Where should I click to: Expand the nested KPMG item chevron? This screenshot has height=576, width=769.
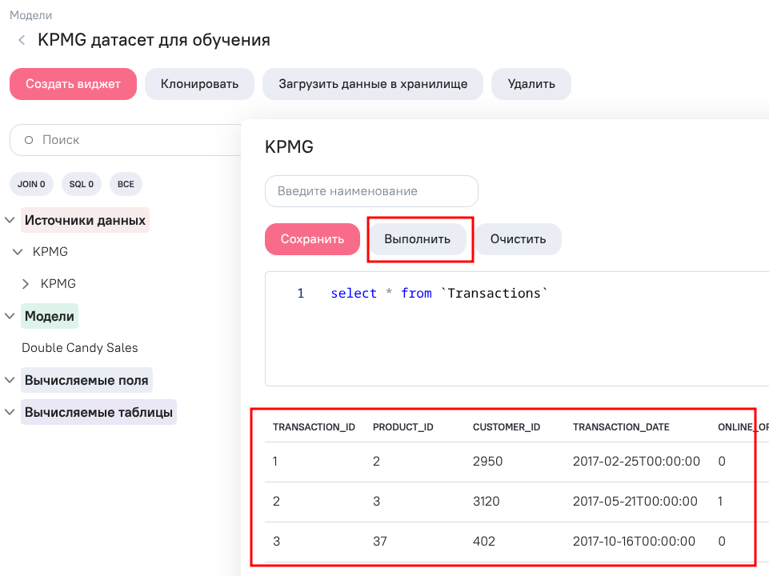[26, 284]
